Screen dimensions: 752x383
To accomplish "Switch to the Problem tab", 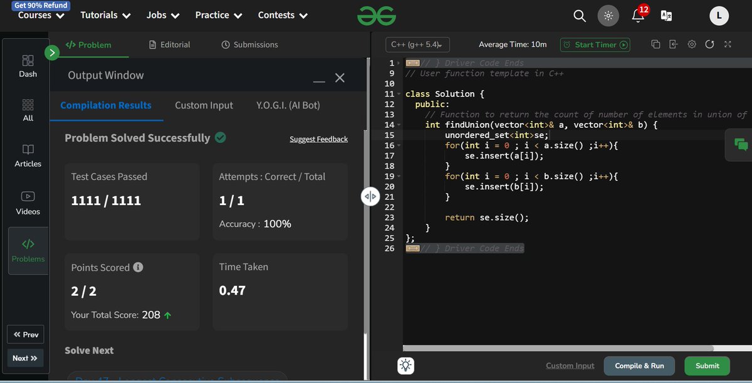I will pos(88,45).
